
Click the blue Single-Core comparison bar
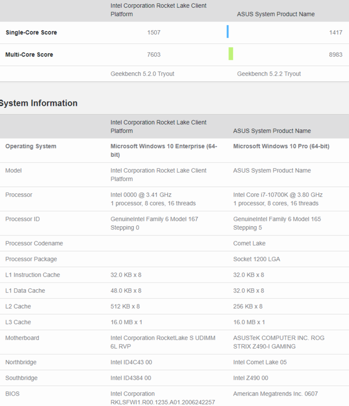pyautogui.click(x=228, y=32)
